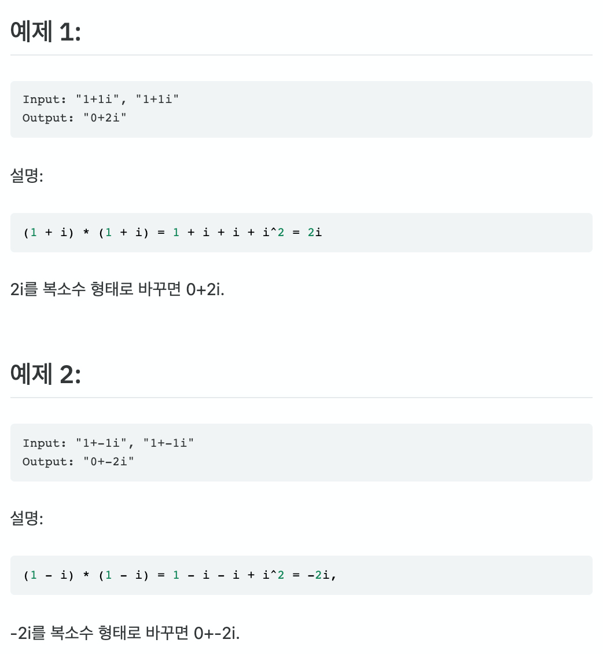Click the Input line "1+1i", "1+1i"
The image size is (603, 654).
tap(101, 100)
